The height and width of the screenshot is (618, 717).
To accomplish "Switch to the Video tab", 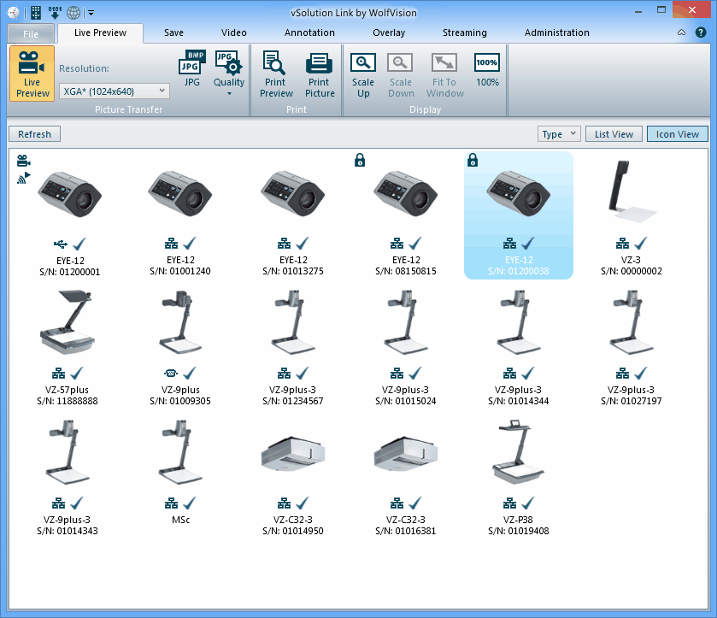I will click(233, 33).
